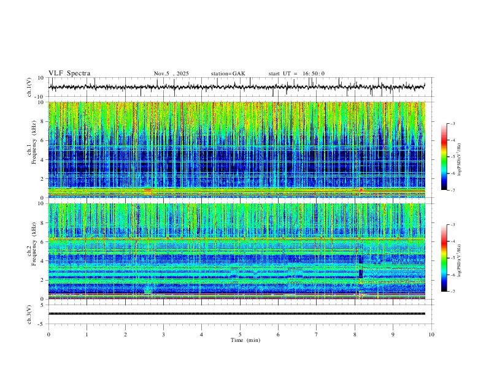Click time axis tick label "6"

tap(278, 335)
